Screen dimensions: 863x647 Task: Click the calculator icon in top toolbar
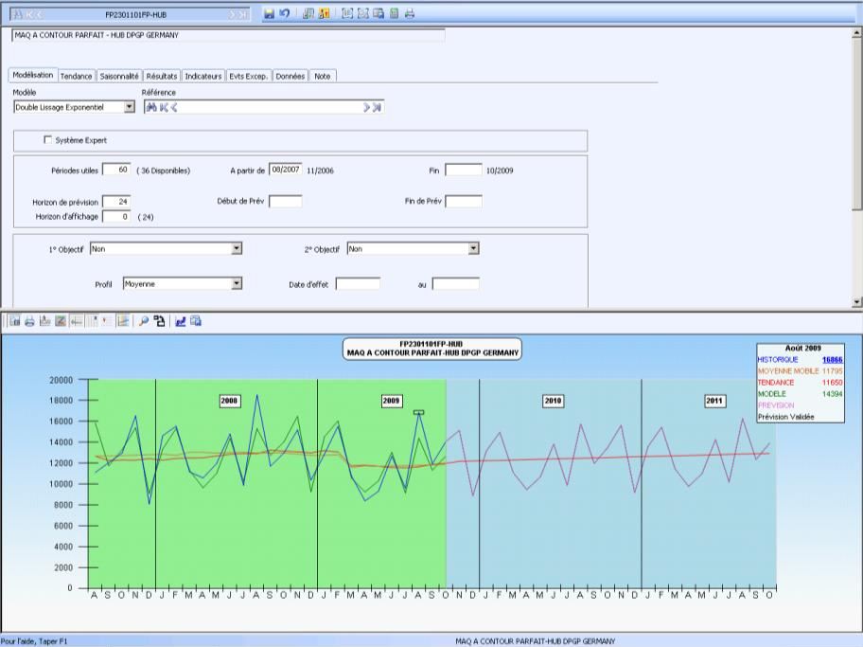pyautogui.click(x=394, y=14)
